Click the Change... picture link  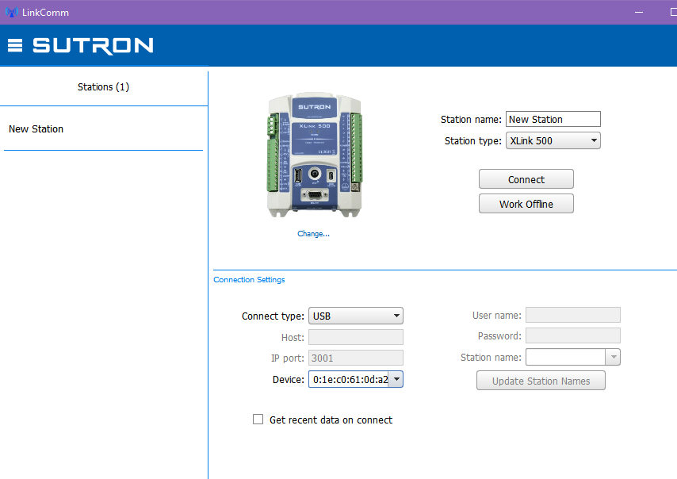(x=313, y=234)
